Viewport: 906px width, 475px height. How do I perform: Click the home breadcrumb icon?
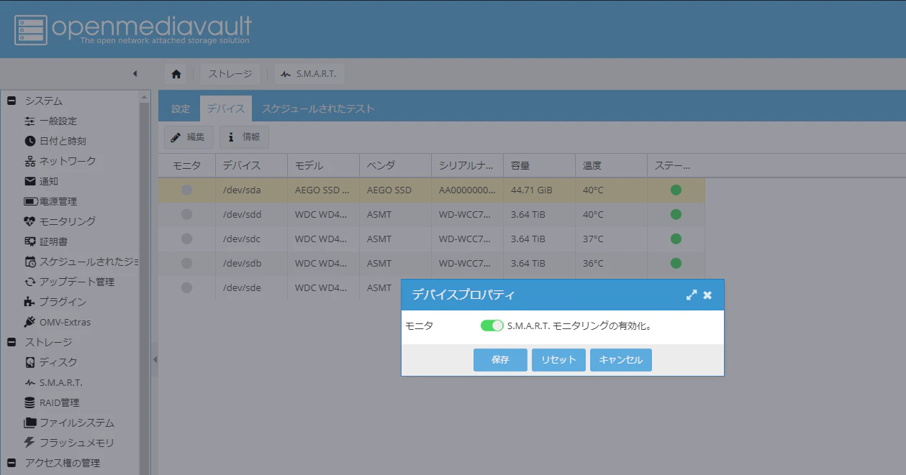click(x=175, y=73)
